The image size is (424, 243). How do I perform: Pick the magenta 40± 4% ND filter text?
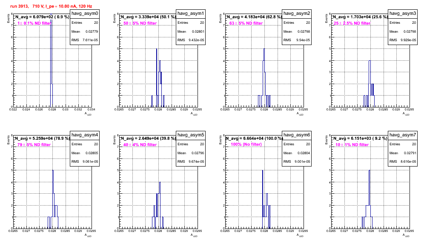tap(140, 145)
